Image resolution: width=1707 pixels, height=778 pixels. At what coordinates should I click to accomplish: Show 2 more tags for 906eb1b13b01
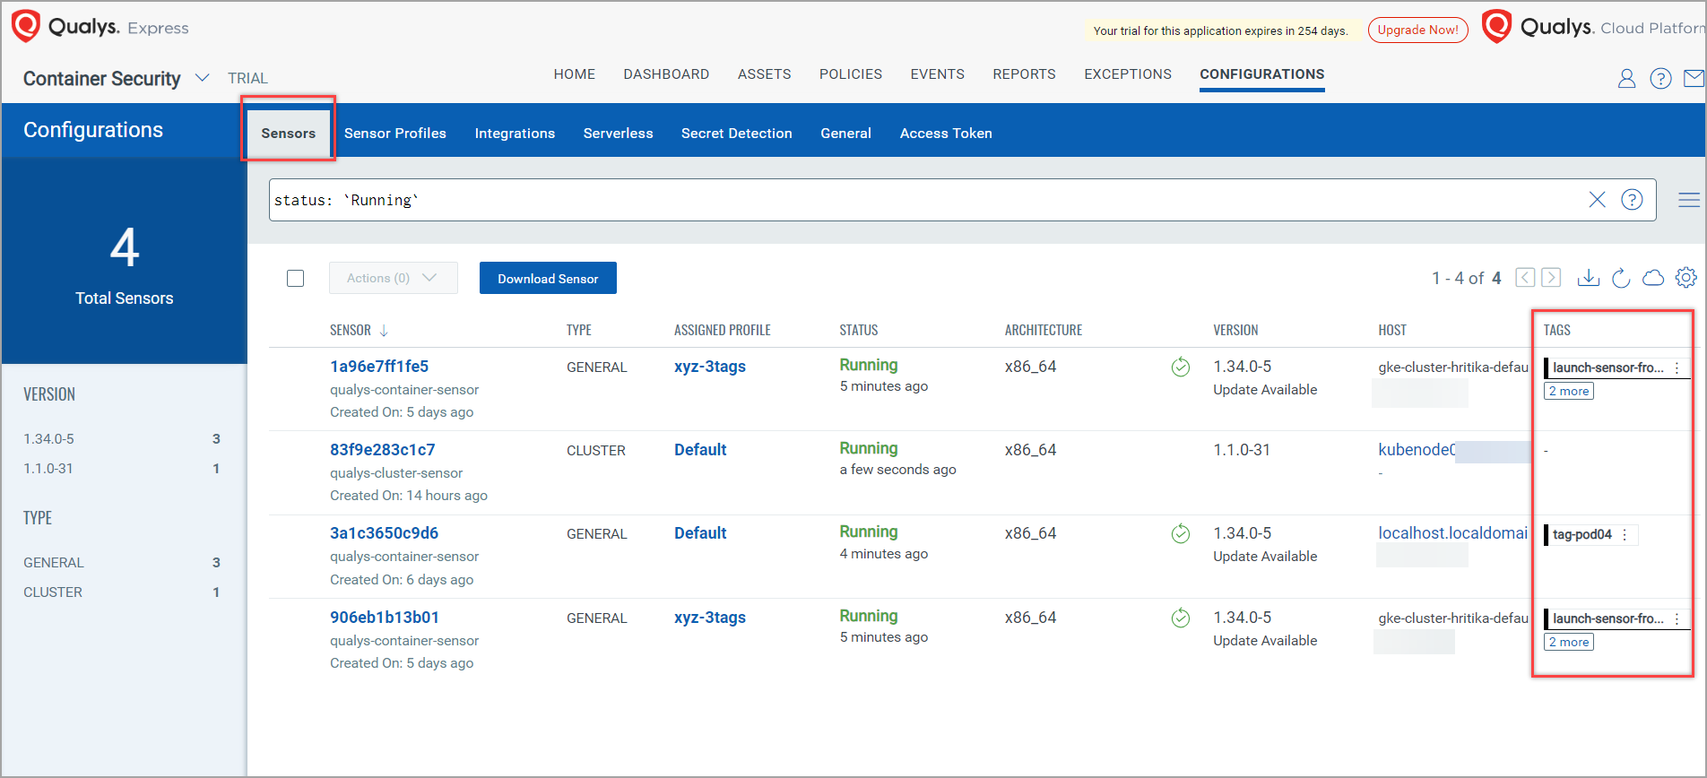[1569, 643]
